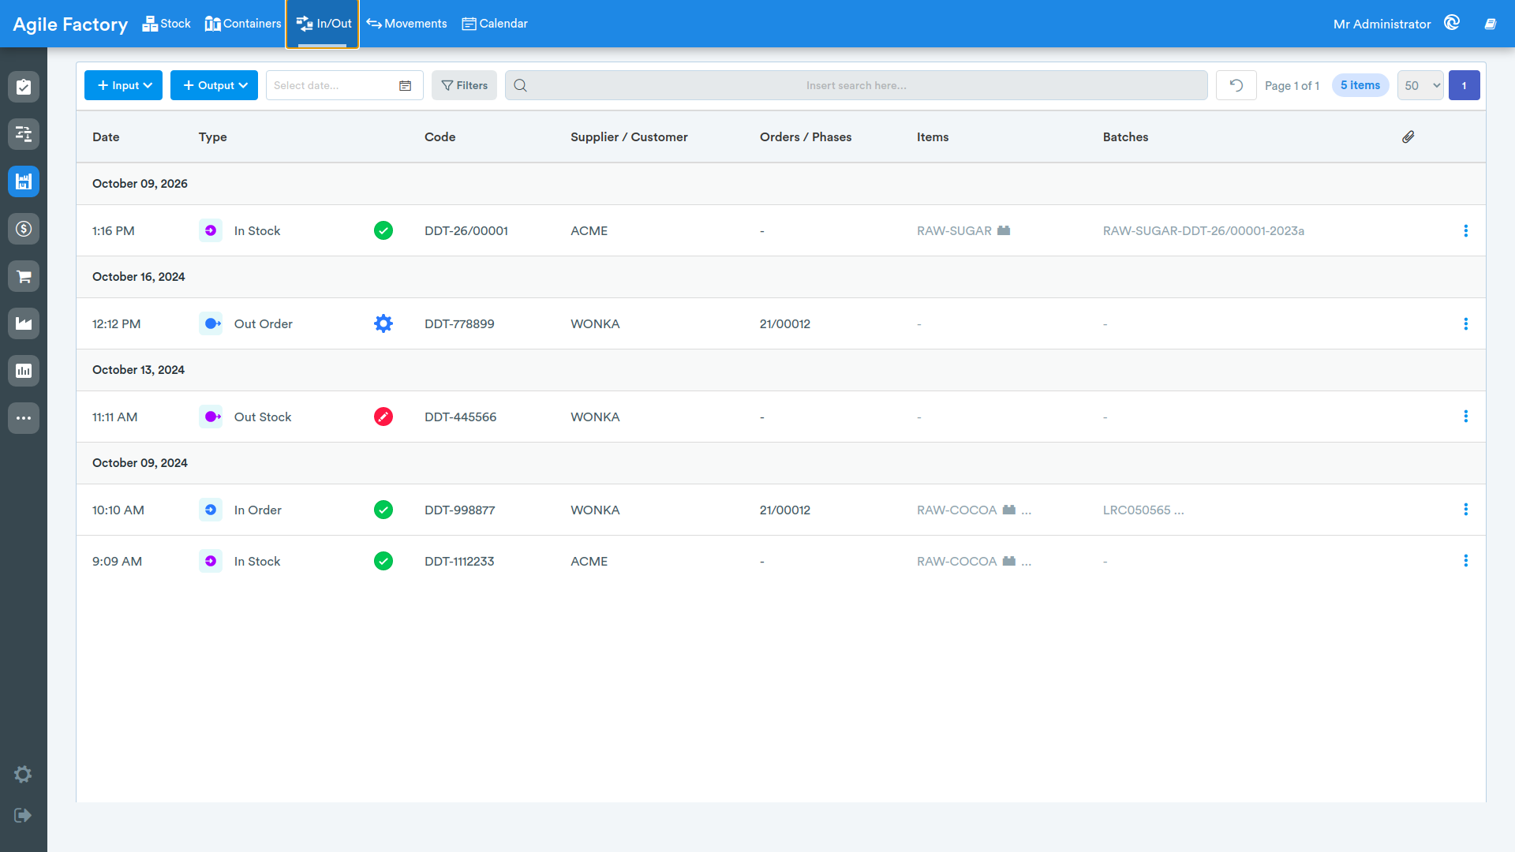Expand the Input dropdown button
The width and height of the screenshot is (1515, 852).
[123, 85]
